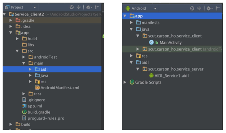Click the AIDL_Service1.aidl Android file icon
226x133 pixels.
[151, 76]
